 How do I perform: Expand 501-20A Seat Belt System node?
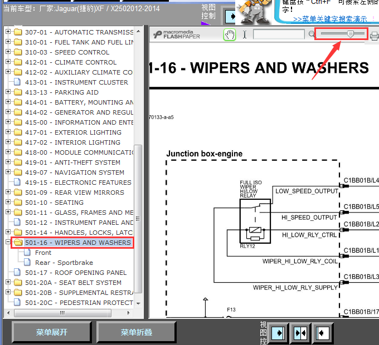(x=8, y=282)
